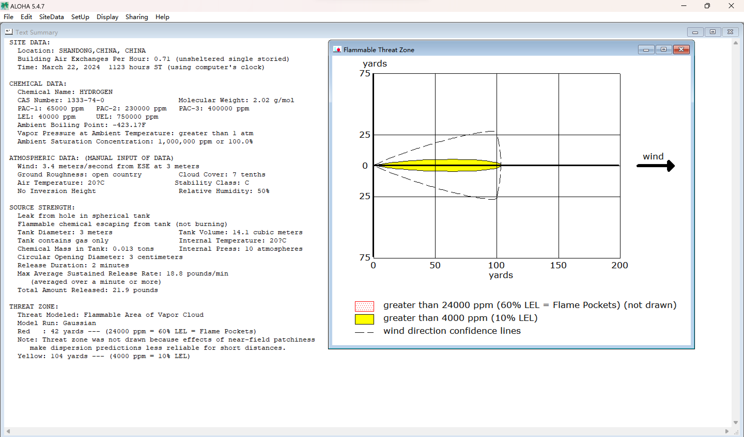This screenshot has width=744, height=437.
Task: Click 'Max Average Sustained Release Rate' line
Action: point(123,274)
